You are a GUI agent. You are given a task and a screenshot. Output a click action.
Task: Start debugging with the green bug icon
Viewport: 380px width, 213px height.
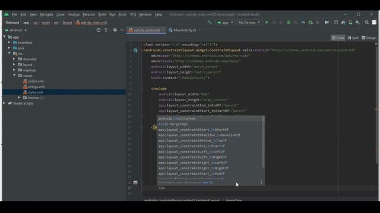click(289, 22)
